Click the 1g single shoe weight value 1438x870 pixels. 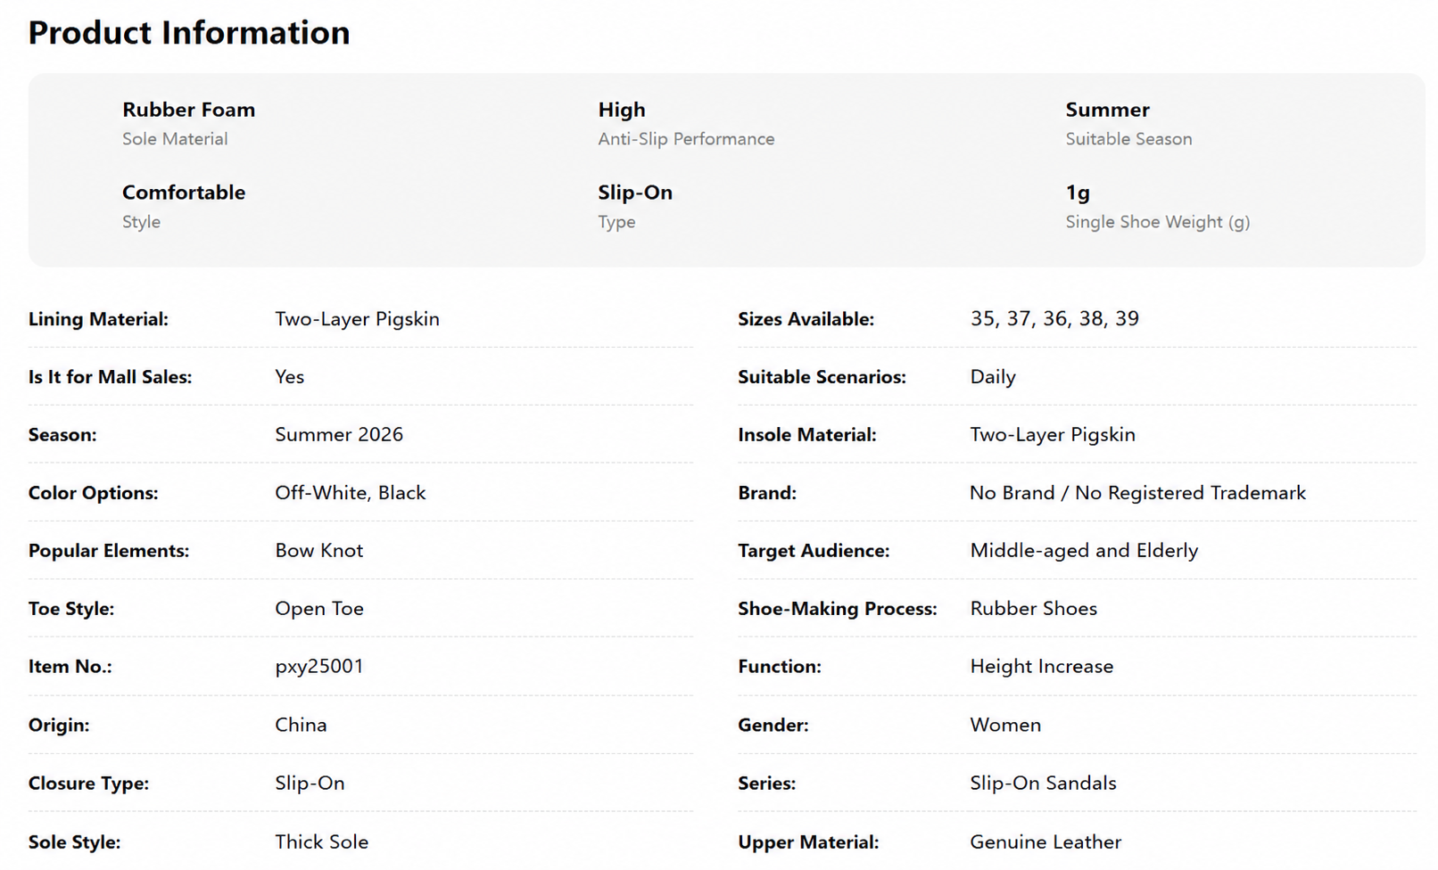coord(1078,193)
